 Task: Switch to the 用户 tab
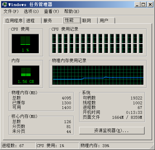click(106, 21)
